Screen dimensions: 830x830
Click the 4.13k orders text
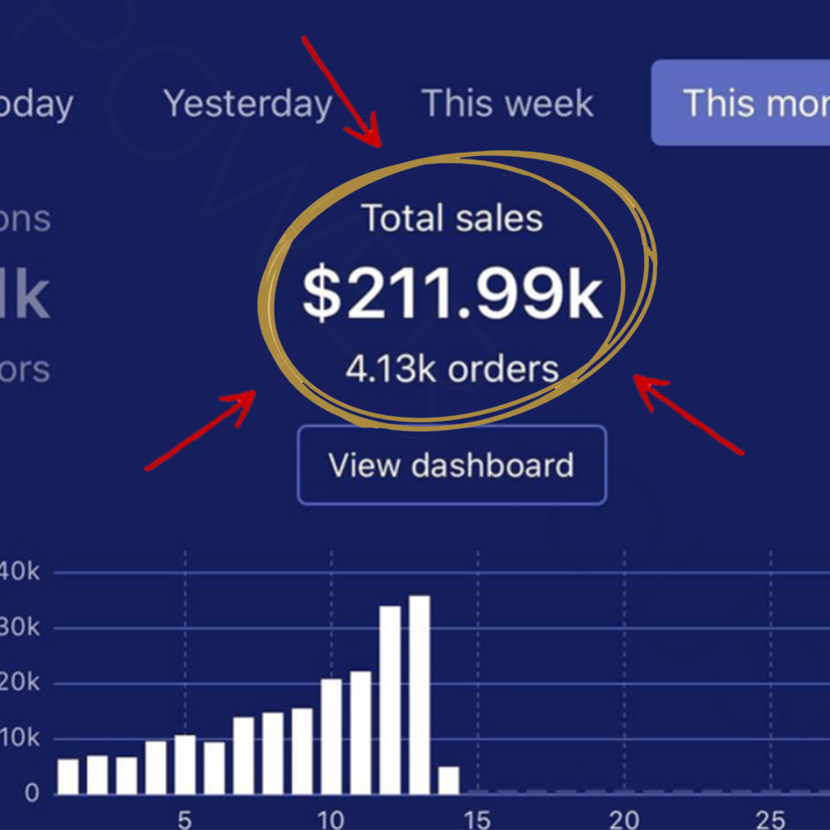(x=452, y=369)
